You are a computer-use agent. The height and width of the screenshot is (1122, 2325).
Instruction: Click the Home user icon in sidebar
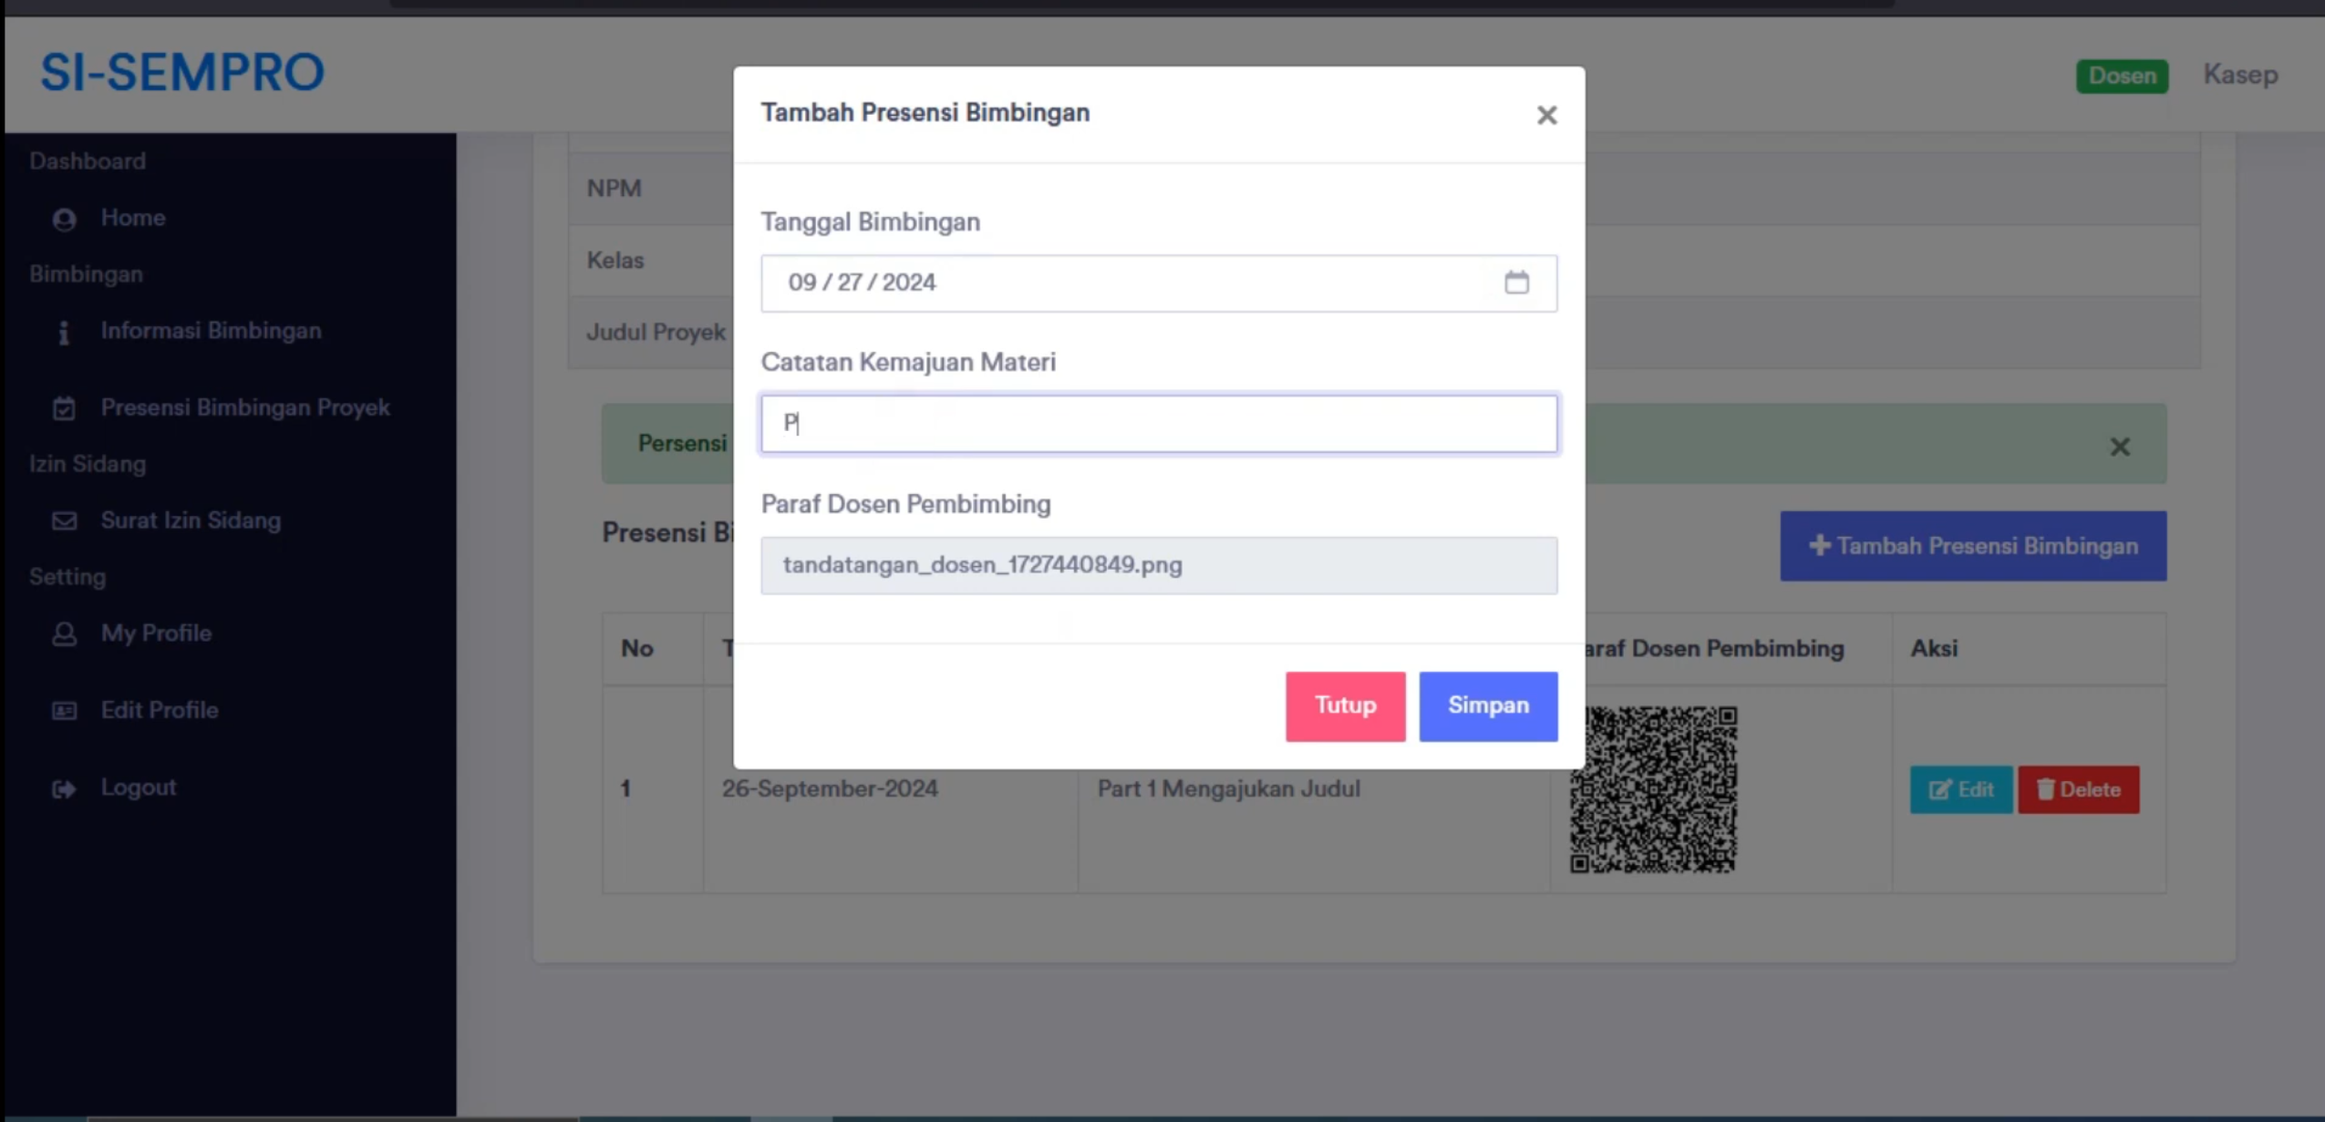click(x=64, y=219)
